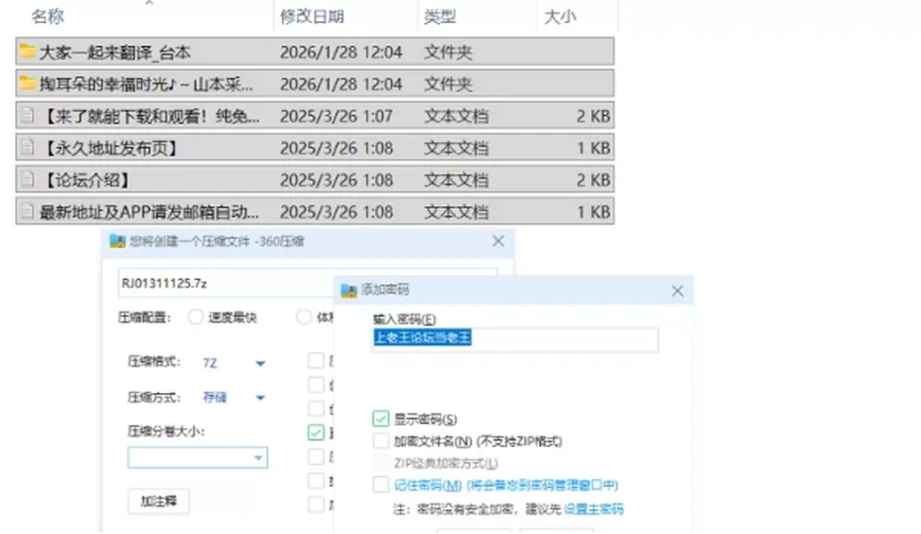Viewport: 921px width, 534px height.
Task: Click the document icon of 【来了就能下载和观看！纯免...
Action: coord(27,116)
